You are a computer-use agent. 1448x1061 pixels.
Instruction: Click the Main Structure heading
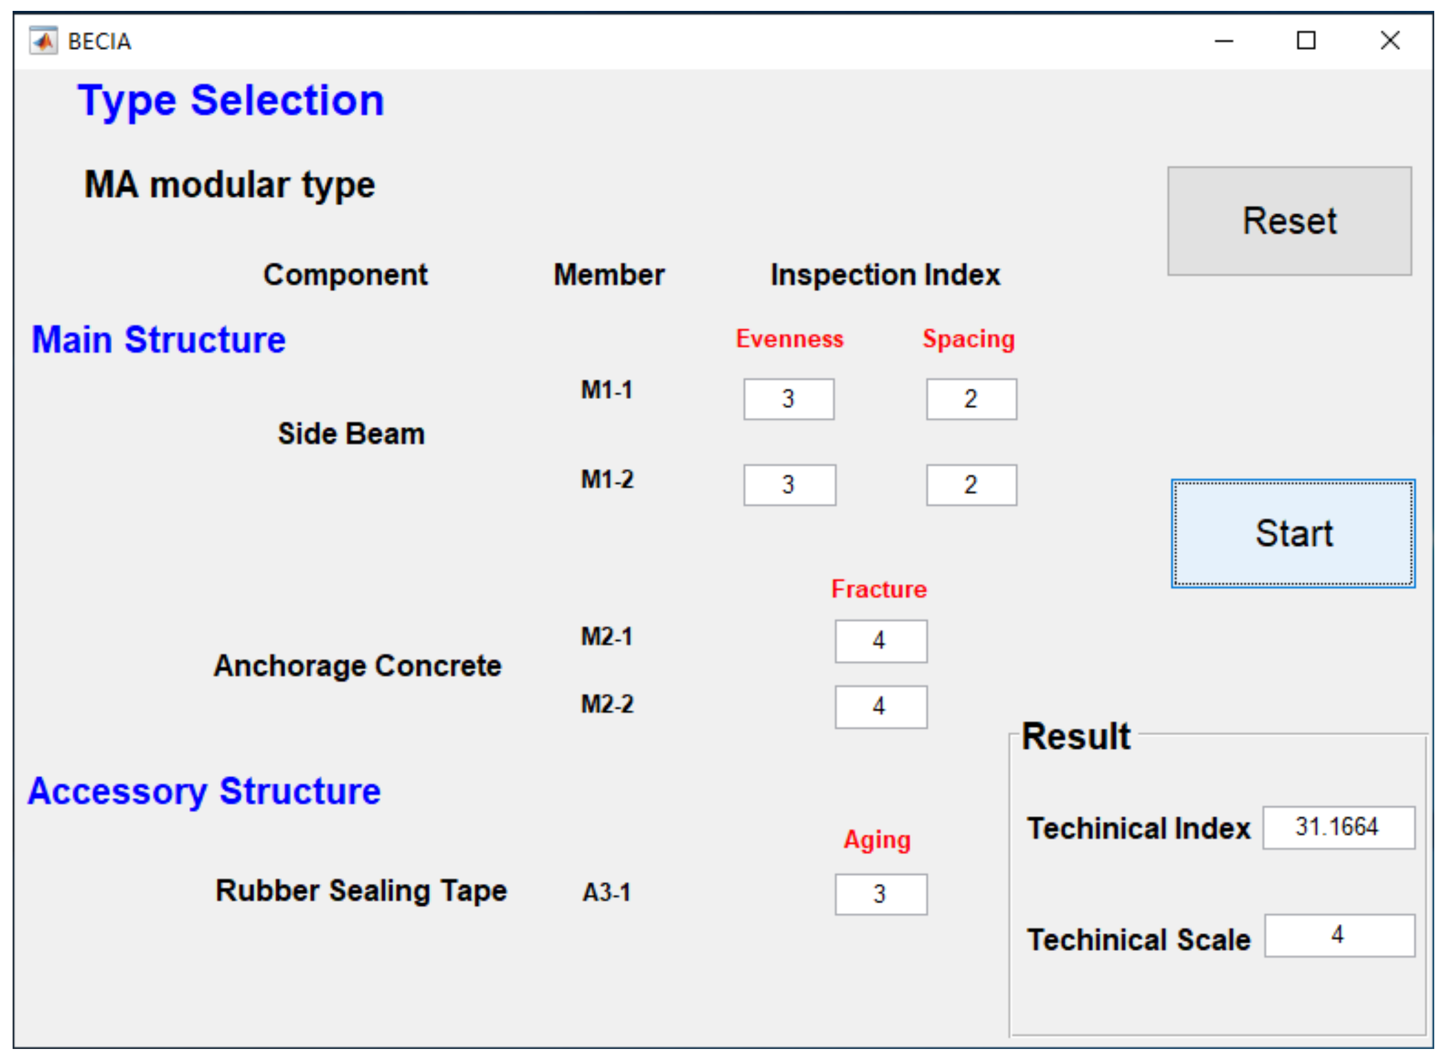[159, 339]
